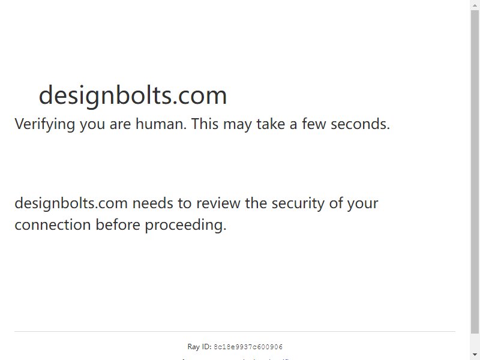Click the horizontal divider above Ray ID
Image resolution: width=480 pixels, height=360 pixels.
tap(235, 331)
